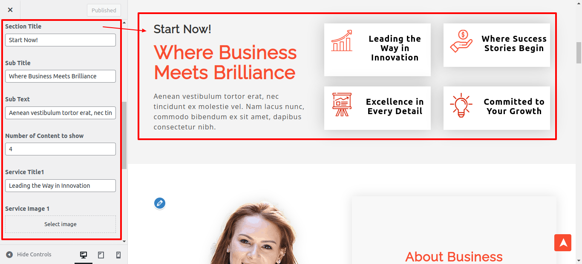582x264 pixels.
Task: Click the growth chart icon in the first card
Action: point(342,40)
